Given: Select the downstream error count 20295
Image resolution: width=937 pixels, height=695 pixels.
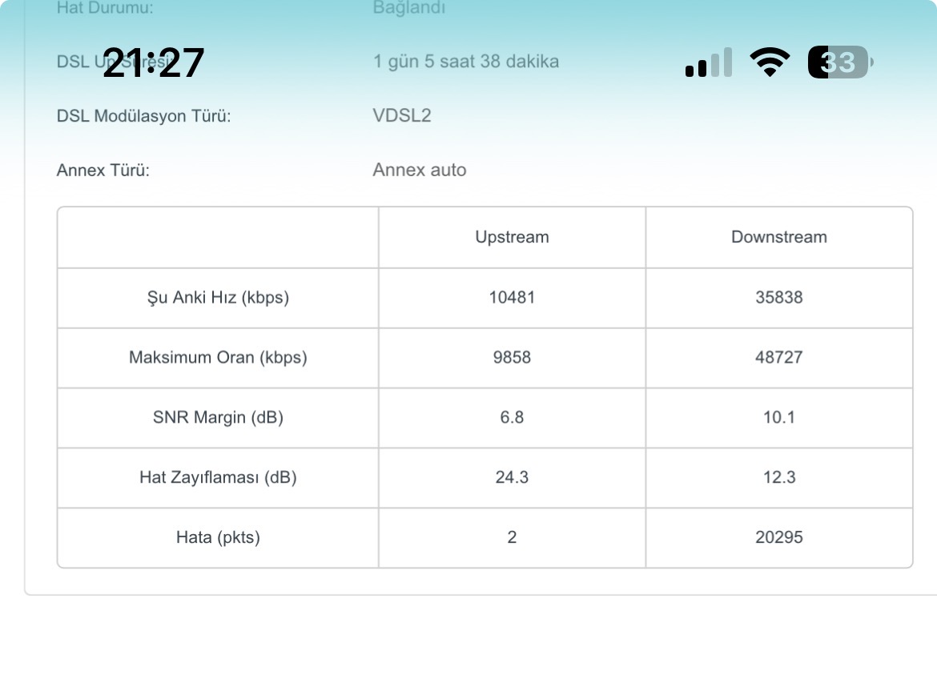Looking at the screenshot, I should pos(778,537).
